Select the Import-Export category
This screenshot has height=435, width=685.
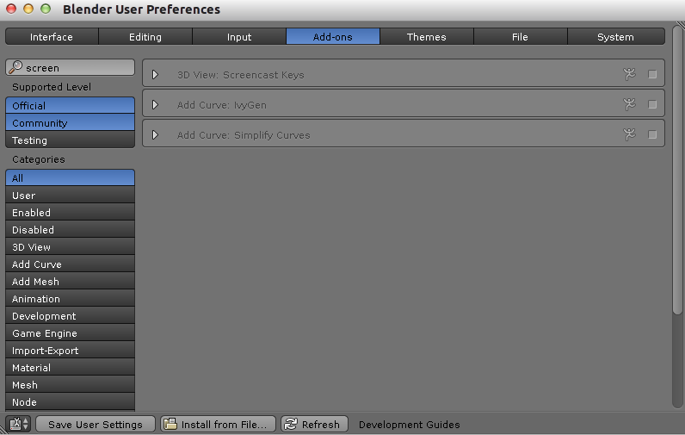click(70, 351)
